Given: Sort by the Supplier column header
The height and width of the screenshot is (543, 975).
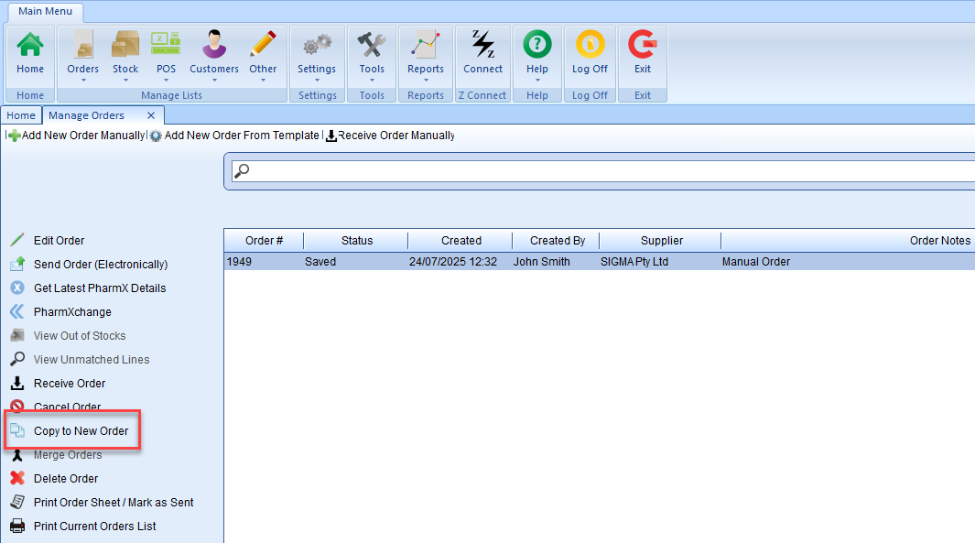Looking at the screenshot, I should (x=661, y=240).
